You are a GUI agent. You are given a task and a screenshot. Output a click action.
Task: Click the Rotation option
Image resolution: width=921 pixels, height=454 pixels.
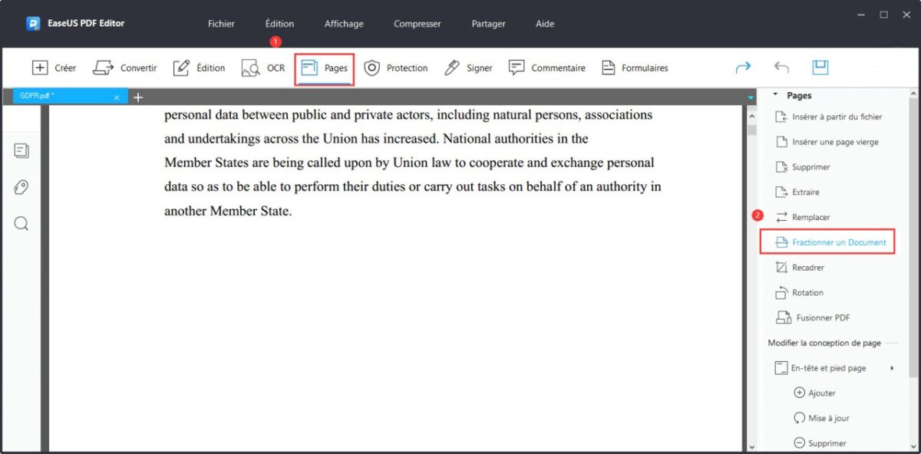pos(799,293)
